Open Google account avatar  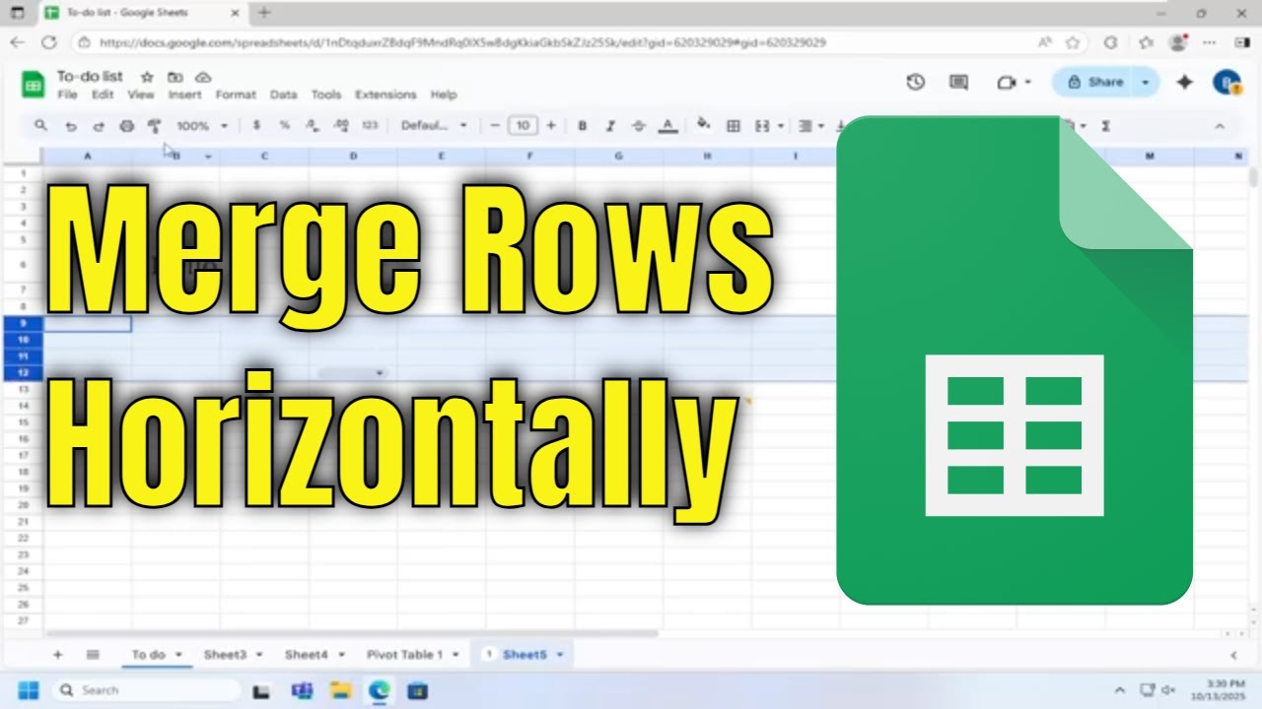pos(1227,83)
